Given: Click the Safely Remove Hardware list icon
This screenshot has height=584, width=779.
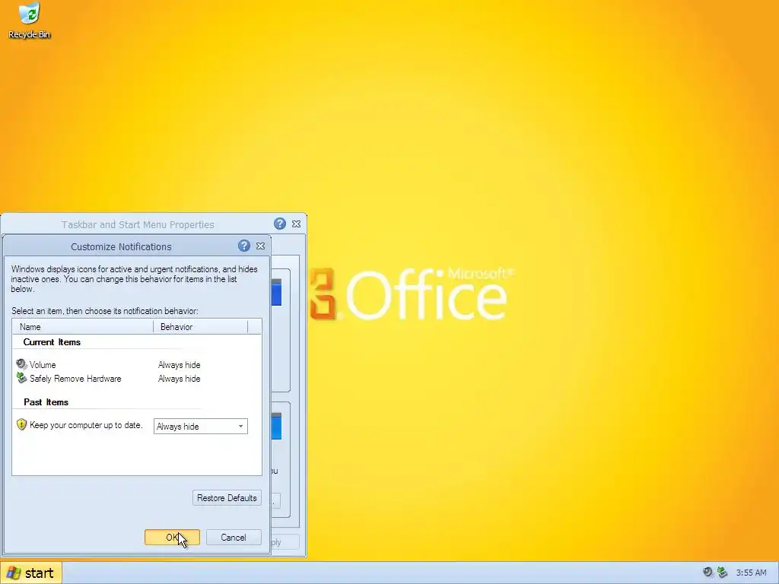Looking at the screenshot, I should point(21,379).
